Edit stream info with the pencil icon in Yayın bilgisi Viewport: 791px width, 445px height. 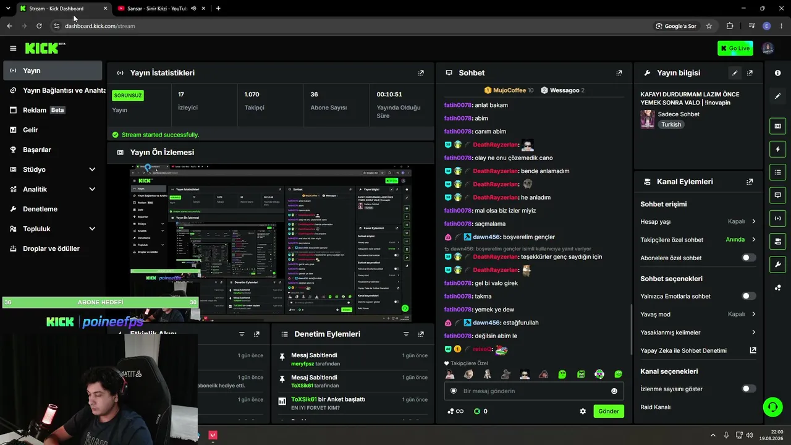tap(735, 73)
